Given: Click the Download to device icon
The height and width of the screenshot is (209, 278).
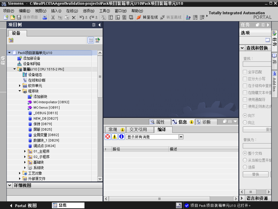Looking at the screenshot, I should click(x=111, y=17).
